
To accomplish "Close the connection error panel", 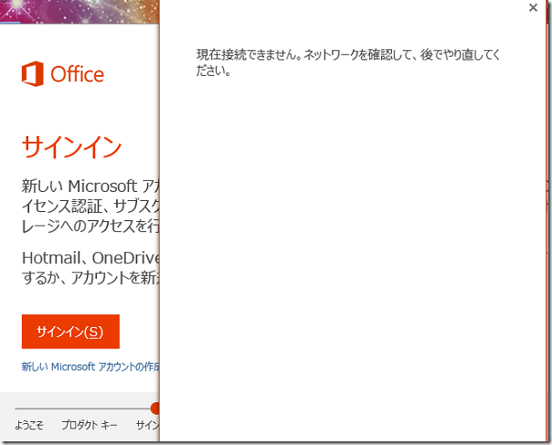I will click(x=533, y=8).
